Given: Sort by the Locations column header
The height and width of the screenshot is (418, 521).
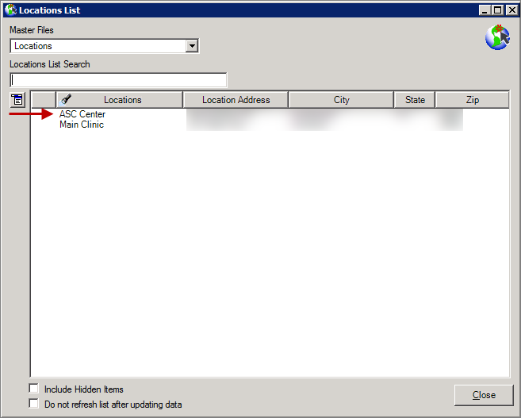Looking at the screenshot, I should [x=120, y=100].
